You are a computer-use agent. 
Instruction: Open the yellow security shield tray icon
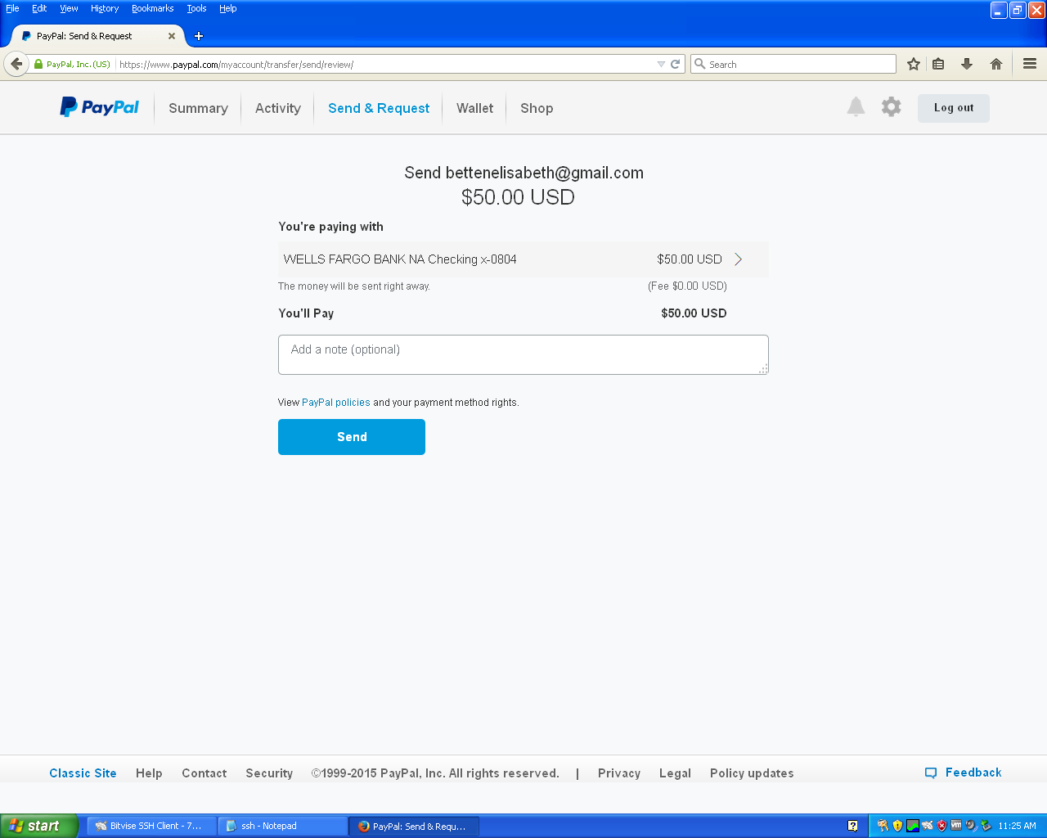897,826
